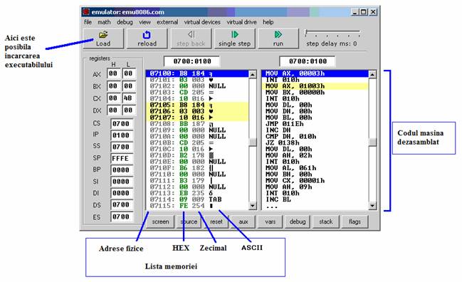Click the emulator title bar app icon
Image resolution: width=462 pixels, height=282 pixels.
coord(86,12)
